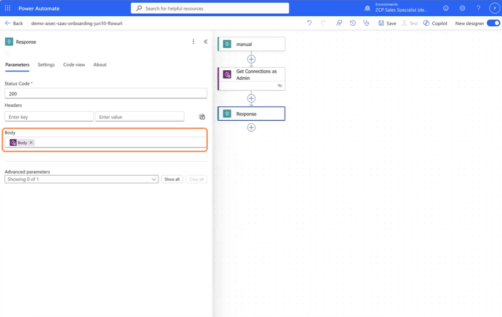Remove the Body token with its X

(31, 143)
